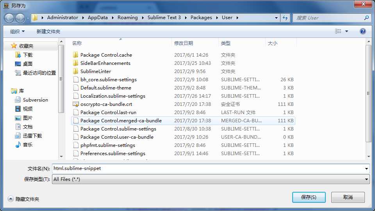Select Preferences.sublime-settings file
Viewport: 375px width, 211px height.
click(183, 153)
